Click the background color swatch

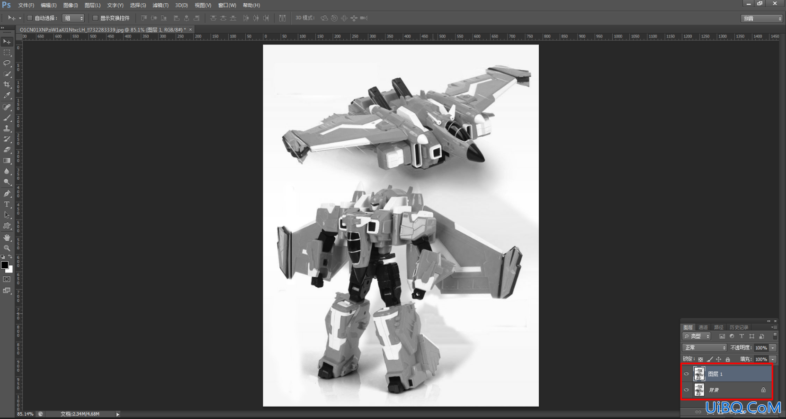pos(10,270)
